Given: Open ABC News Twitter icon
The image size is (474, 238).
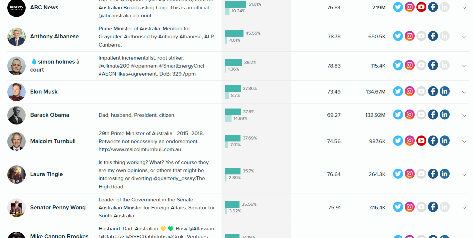Looking at the screenshot, I should [398, 7].
